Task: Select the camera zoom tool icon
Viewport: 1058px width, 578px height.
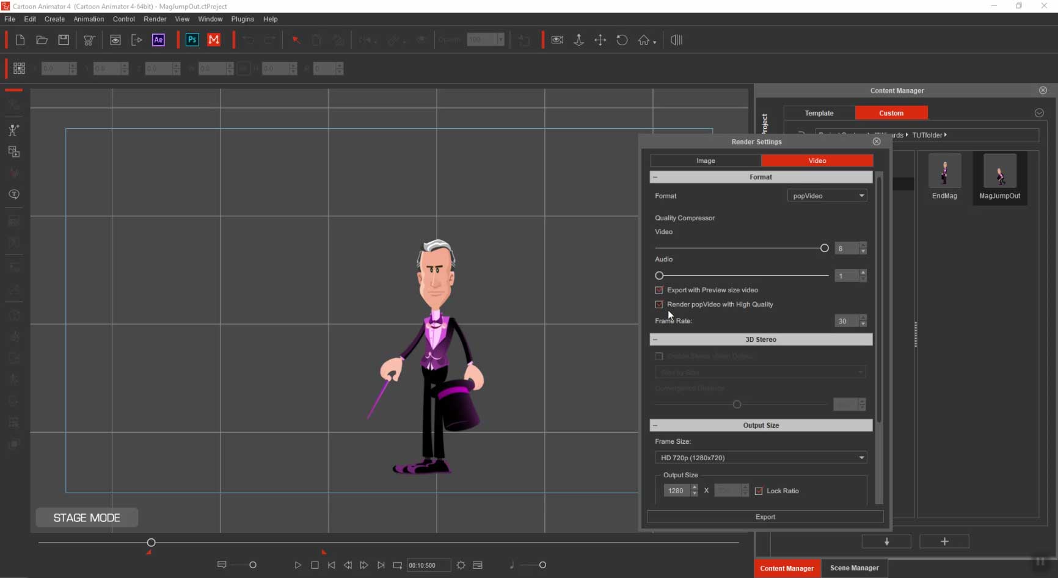Action: 578,40
